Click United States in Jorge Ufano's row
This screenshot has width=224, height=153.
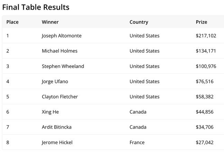144,82
